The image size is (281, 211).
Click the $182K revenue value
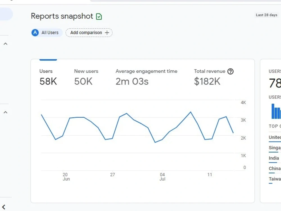pos(207,82)
